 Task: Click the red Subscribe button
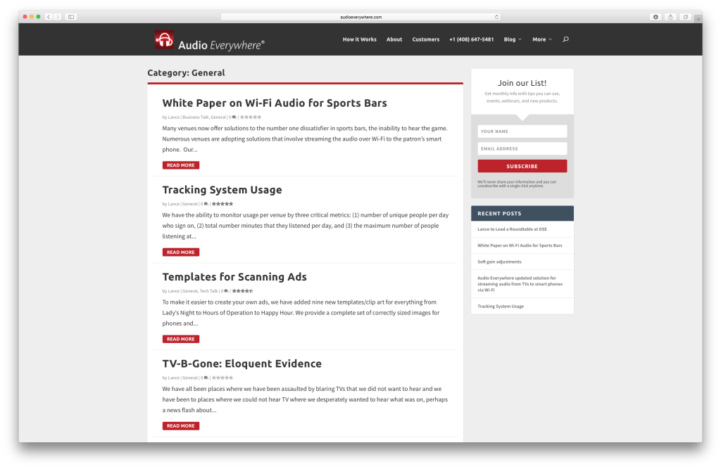point(522,166)
